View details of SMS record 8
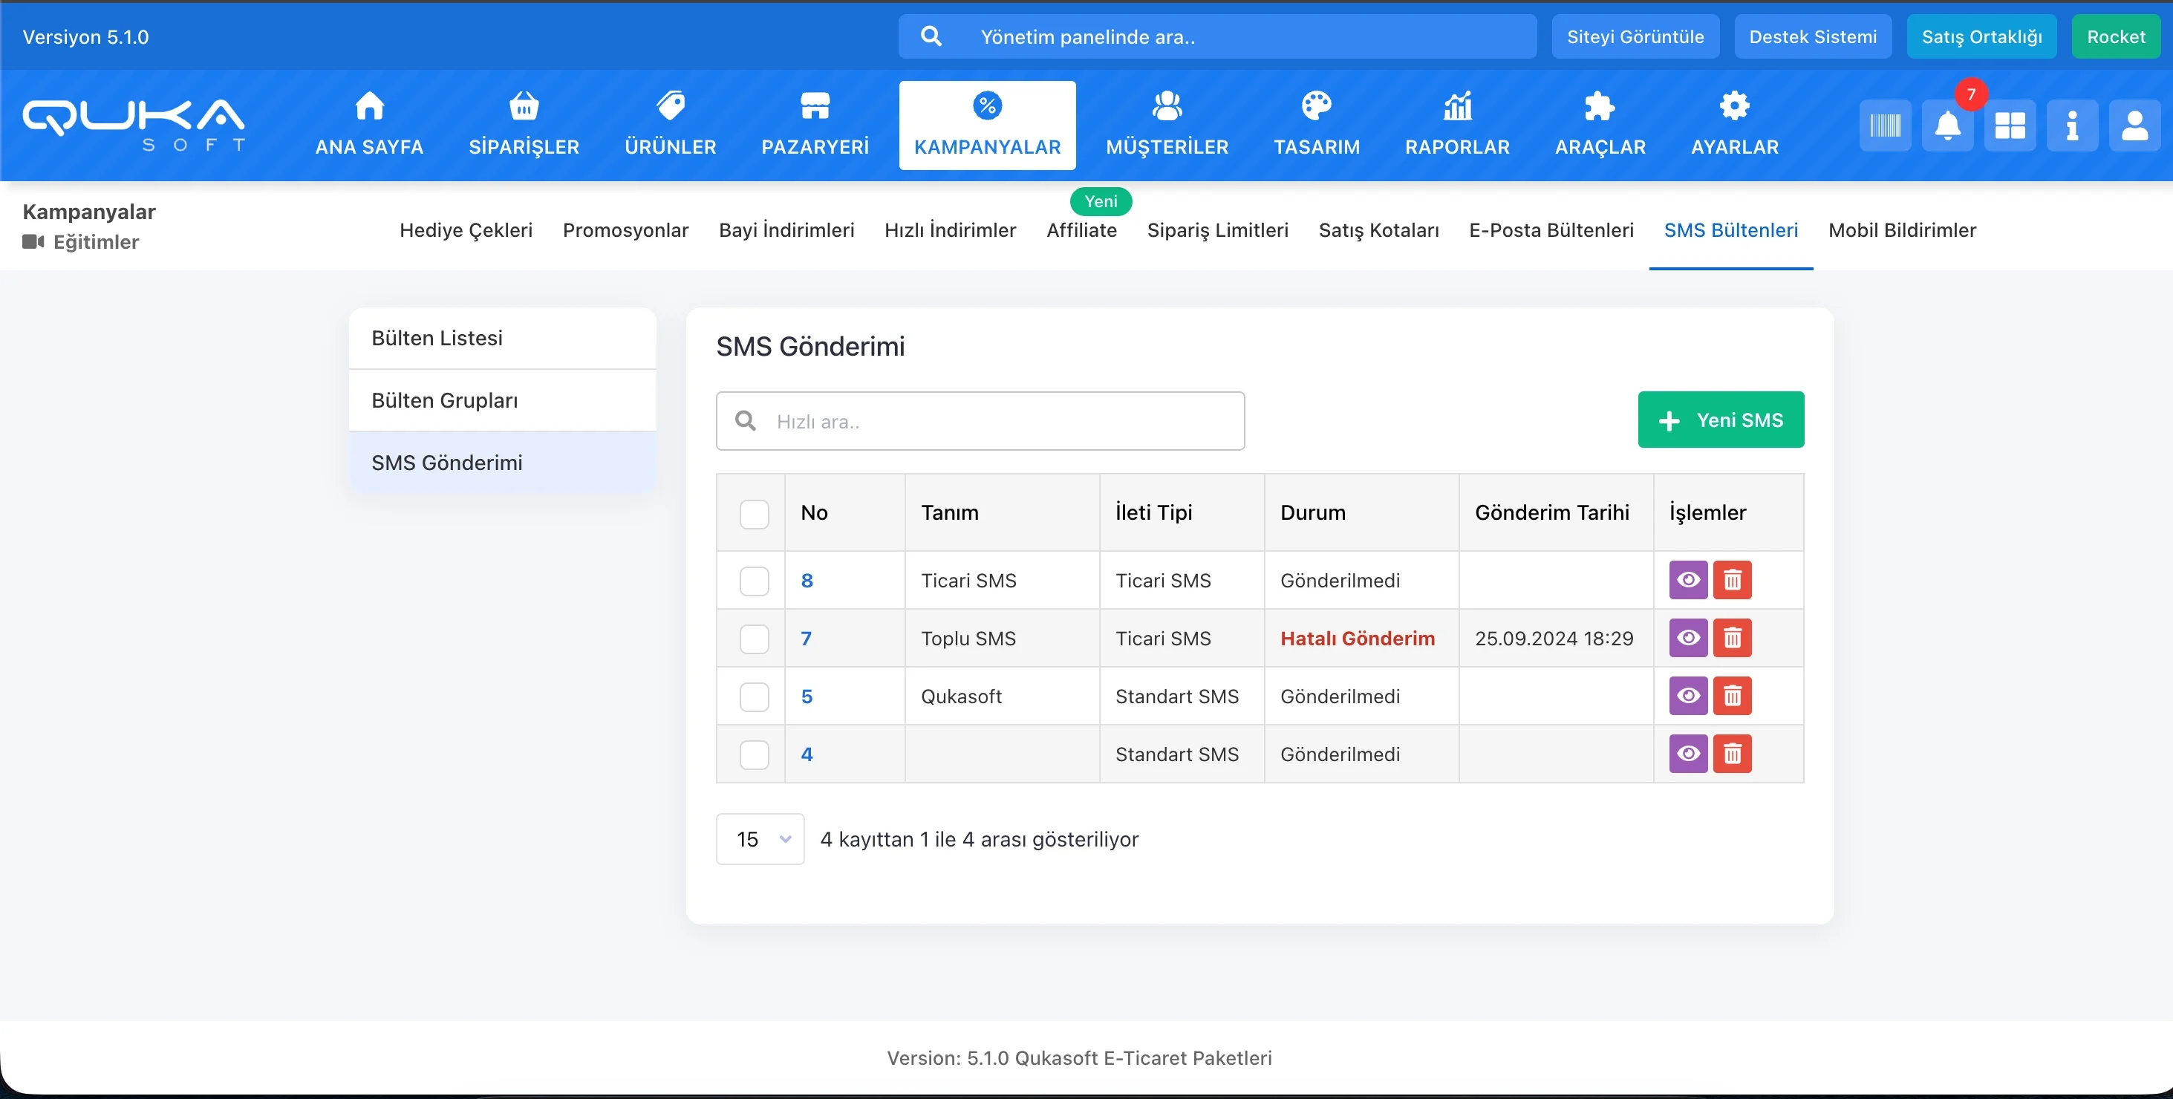 (x=1688, y=579)
